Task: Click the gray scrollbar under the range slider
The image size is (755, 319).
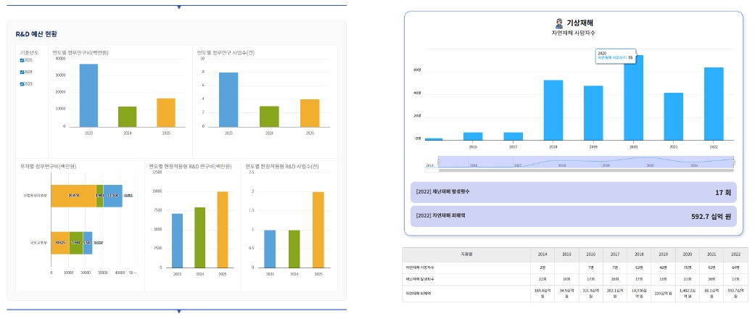Action: tap(586, 170)
